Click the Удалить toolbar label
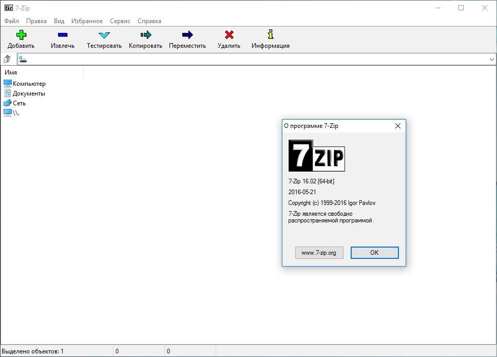 [x=229, y=46]
